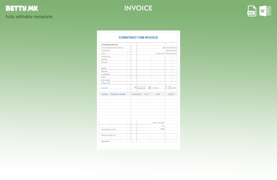
Task: Click the Construction Invoice title on the document
Action: pos(138,38)
